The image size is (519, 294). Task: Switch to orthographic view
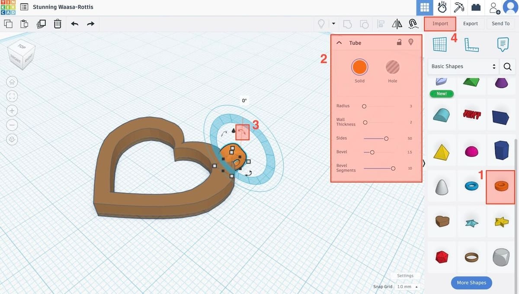pos(12,139)
